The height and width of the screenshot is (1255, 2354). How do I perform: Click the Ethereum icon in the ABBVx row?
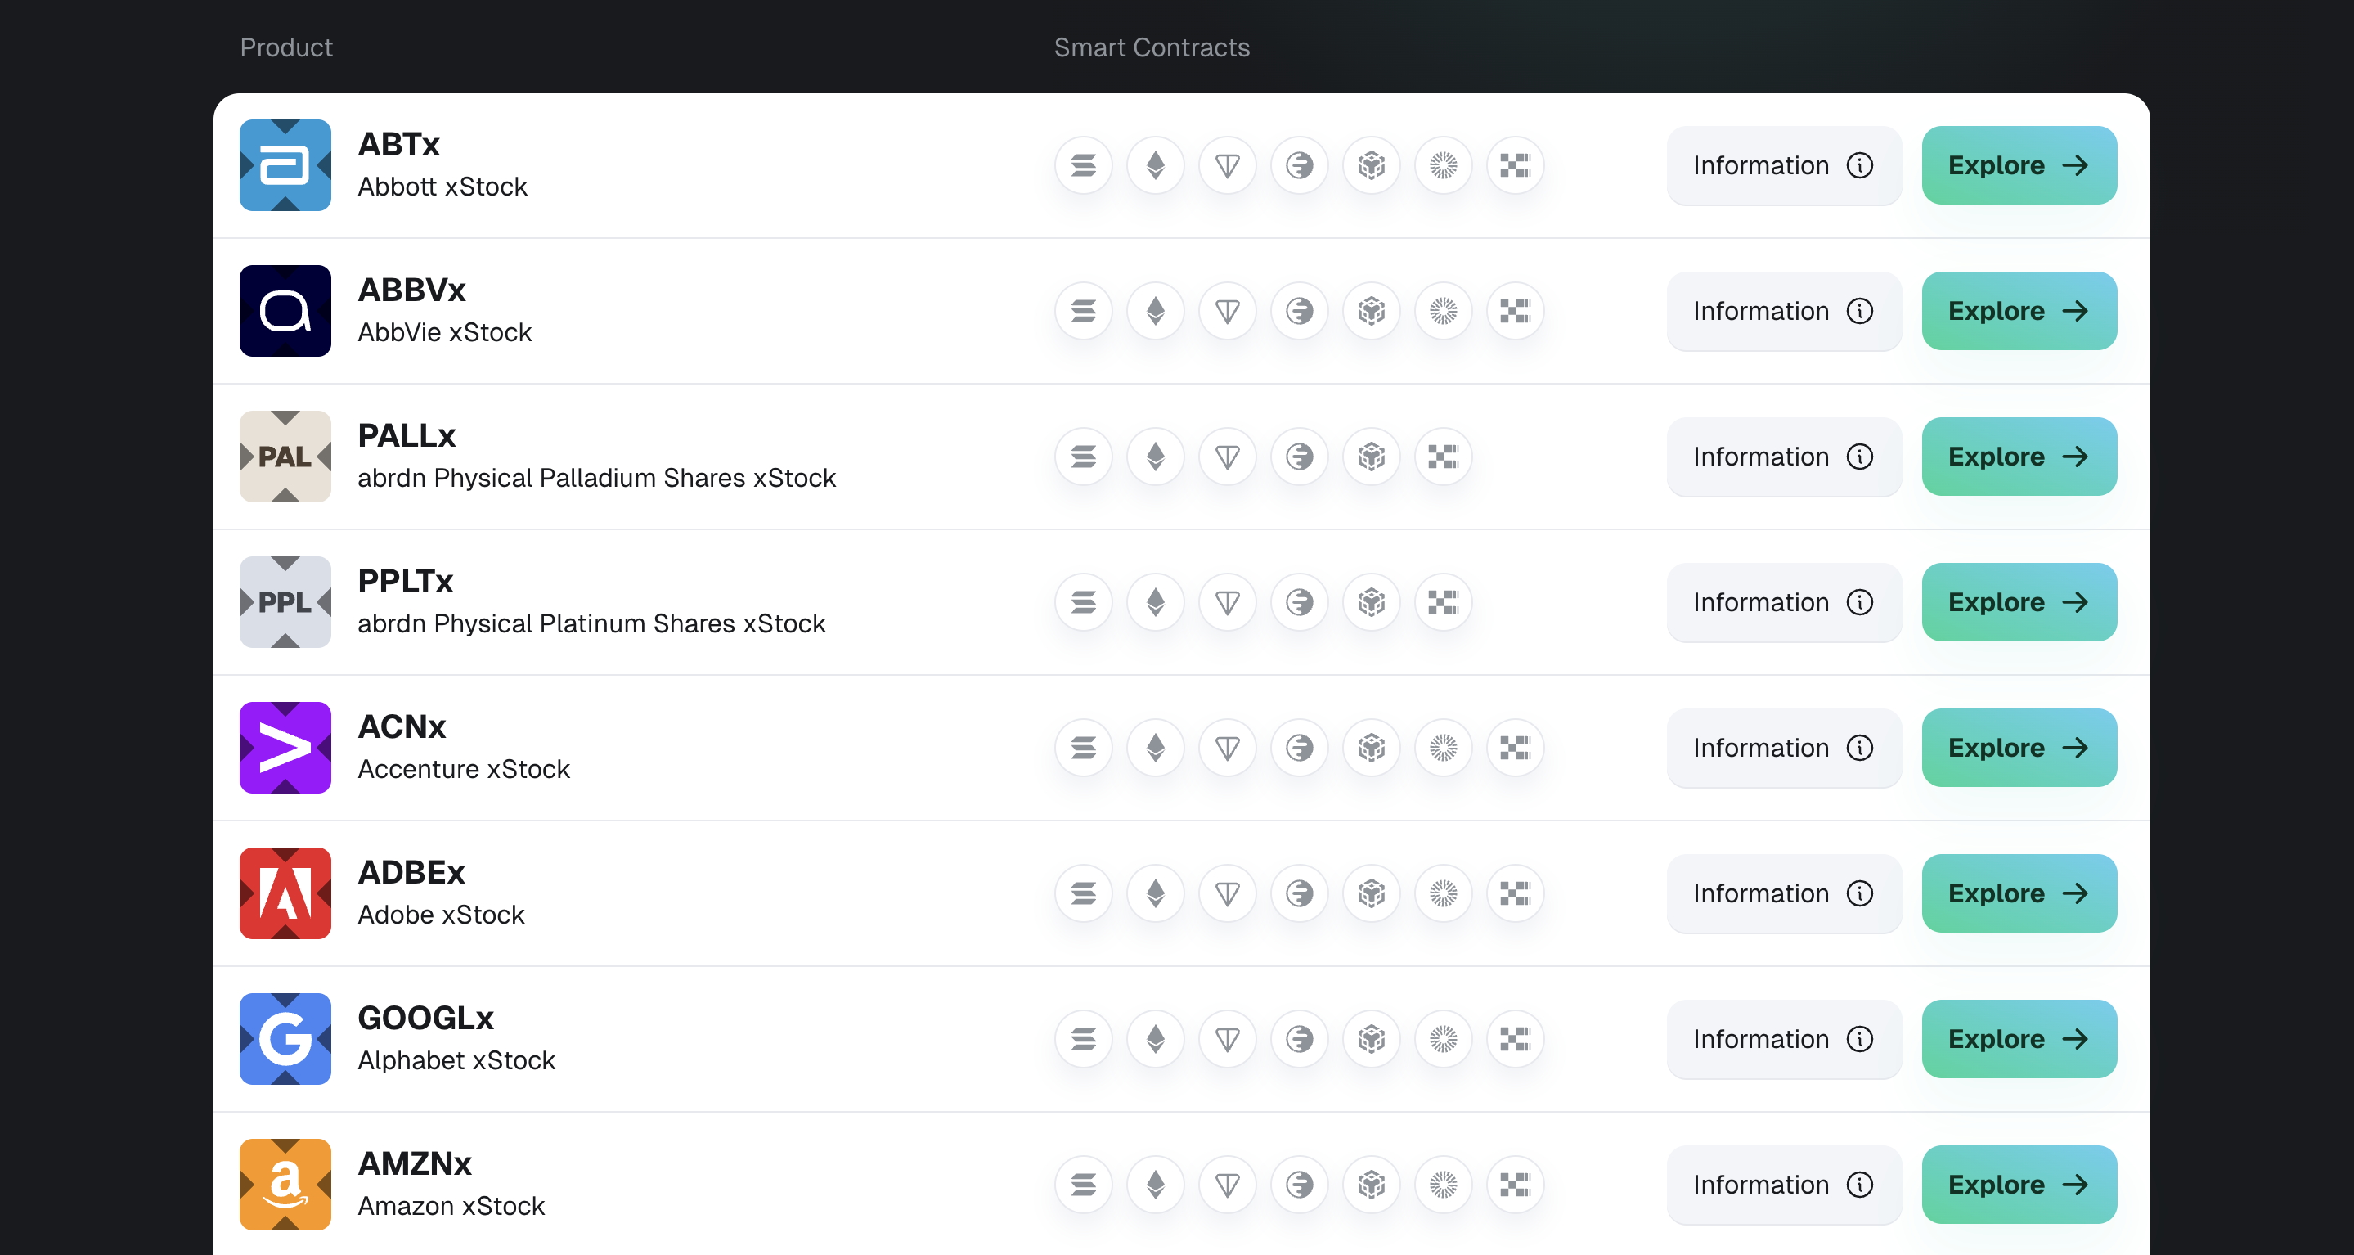pyautogui.click(x=1156, y=311)
